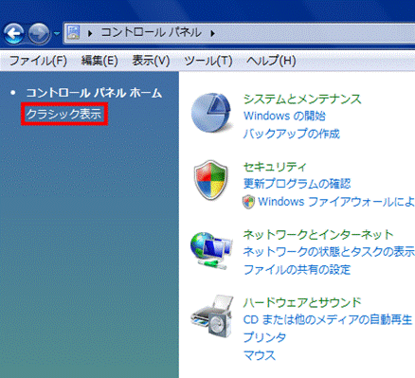
Task: Open システムとメンテナンス category
Action: tap(302, 99)
